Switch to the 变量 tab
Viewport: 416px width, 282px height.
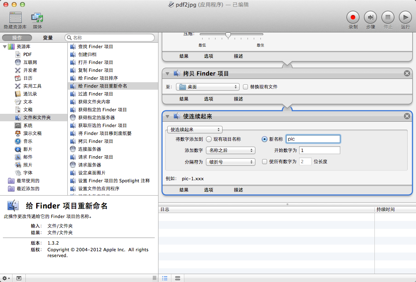48,38
